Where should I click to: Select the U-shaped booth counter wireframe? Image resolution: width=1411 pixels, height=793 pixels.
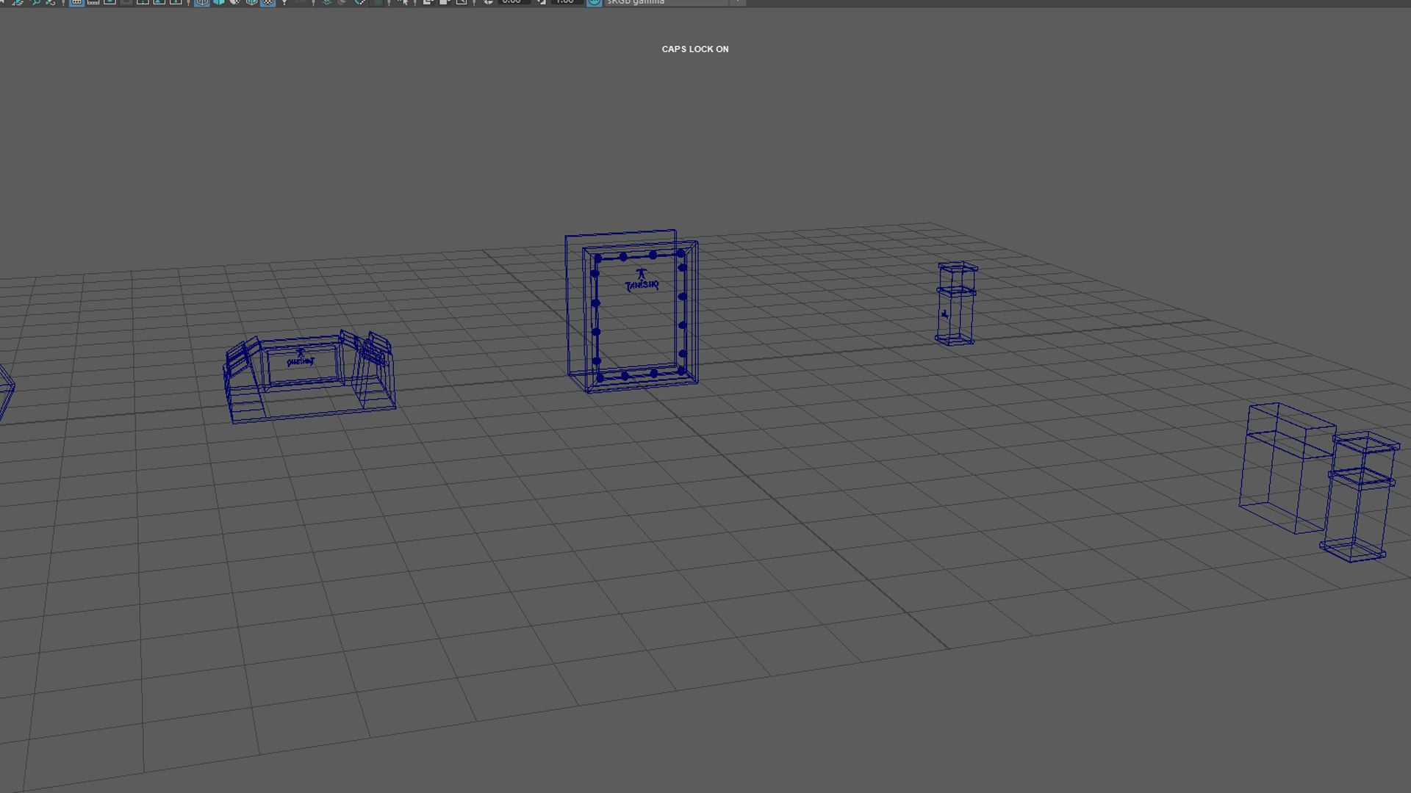point(309,377)
